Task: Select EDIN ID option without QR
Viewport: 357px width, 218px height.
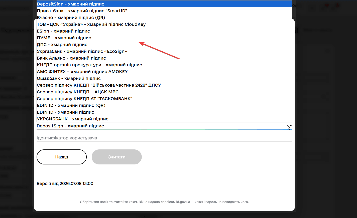Action: point(164,112)
